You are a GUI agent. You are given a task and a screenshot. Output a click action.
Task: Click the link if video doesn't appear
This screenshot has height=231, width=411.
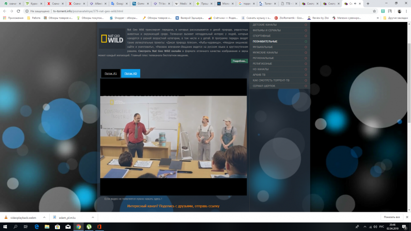(133, 199)
